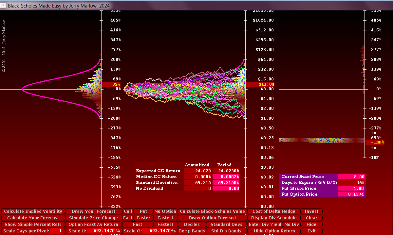Click Draw Option Forecast button
Image resolution: width=393 pixels, height=235 pixels.
212,218
